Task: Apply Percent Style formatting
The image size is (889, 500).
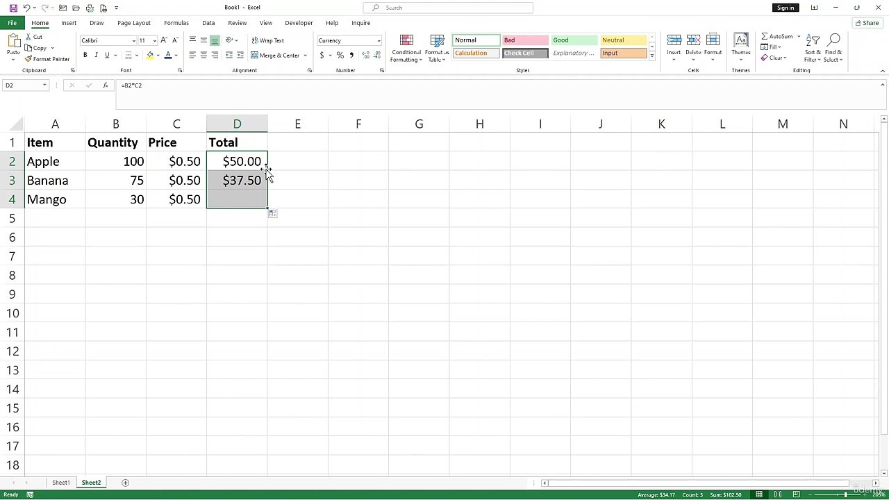Action: (x=340, y=55)
